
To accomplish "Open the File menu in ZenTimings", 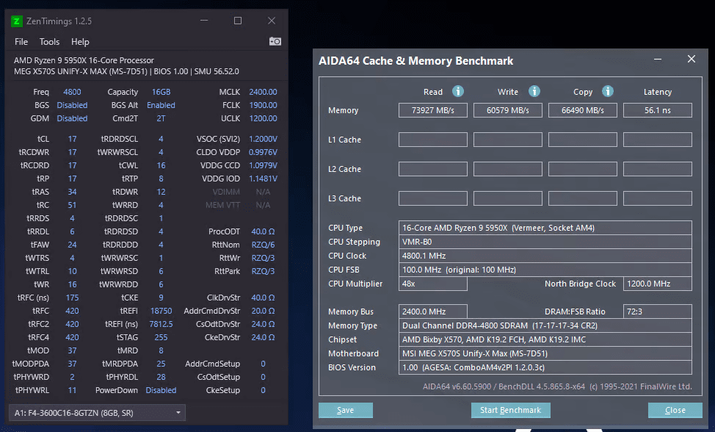I will (x=21, y=42).
